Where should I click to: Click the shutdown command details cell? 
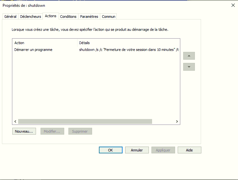(129, 50)
